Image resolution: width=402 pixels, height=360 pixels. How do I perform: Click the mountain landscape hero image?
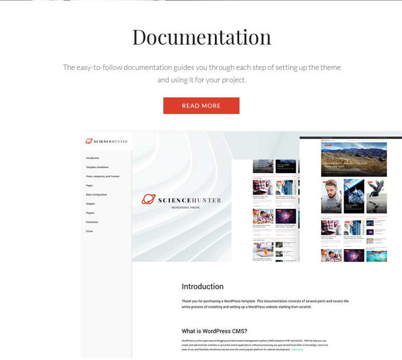point(354,159)
